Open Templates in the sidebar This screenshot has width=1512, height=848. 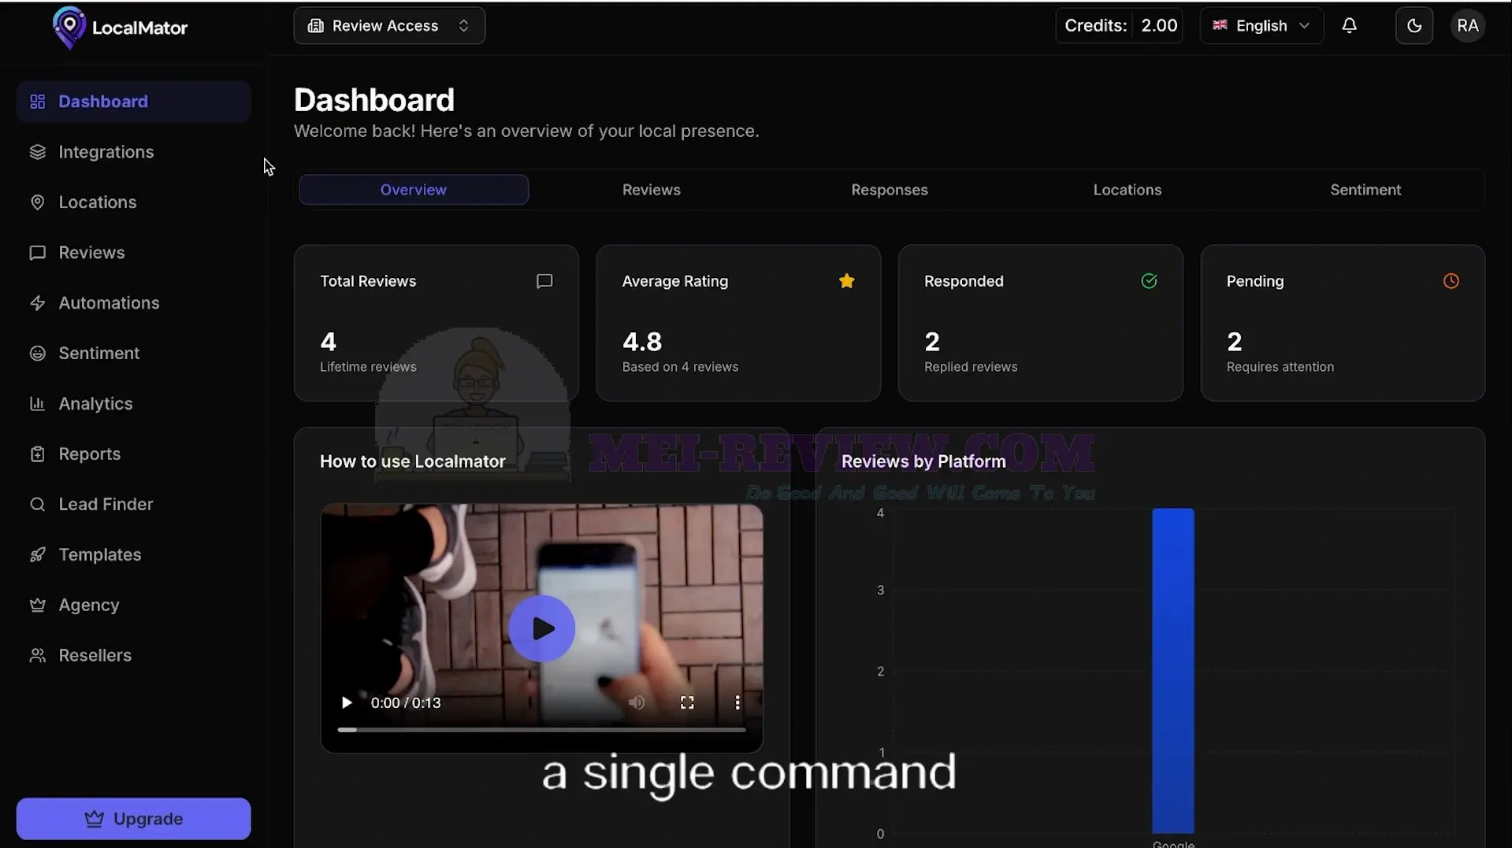point(133,555)
